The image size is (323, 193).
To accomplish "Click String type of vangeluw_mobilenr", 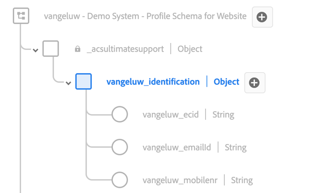I will click(x=242, y=180).
